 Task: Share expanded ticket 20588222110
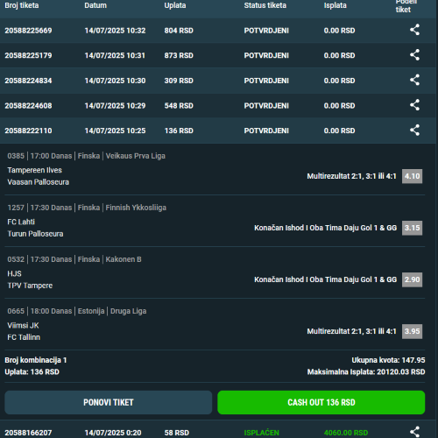[x=414, y=131]
